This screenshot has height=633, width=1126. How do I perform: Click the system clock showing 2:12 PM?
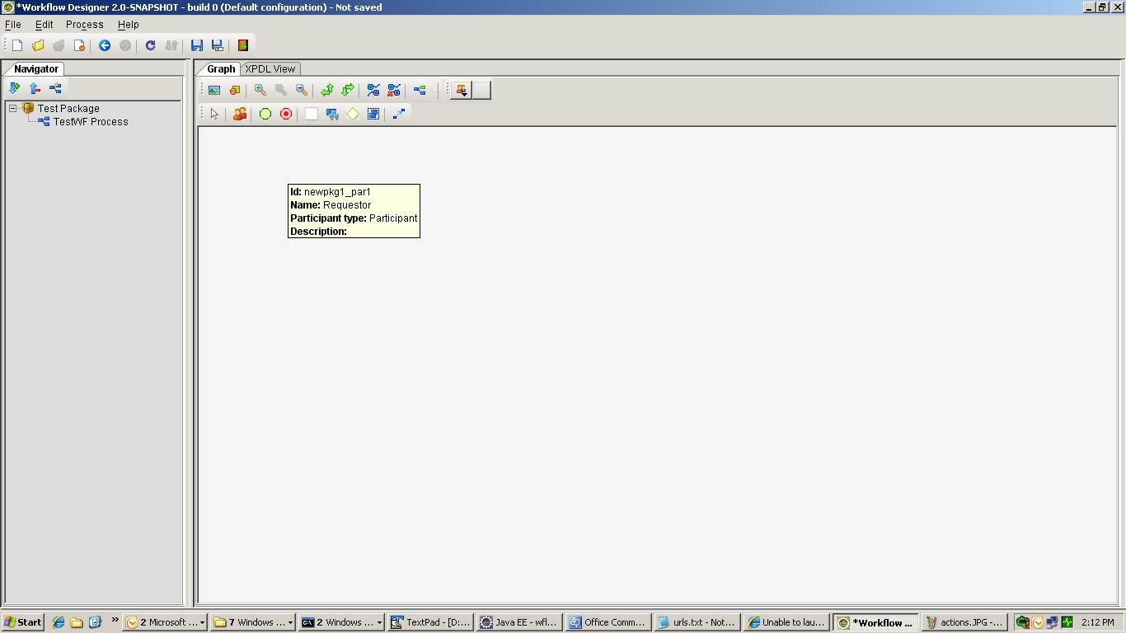1098,622
